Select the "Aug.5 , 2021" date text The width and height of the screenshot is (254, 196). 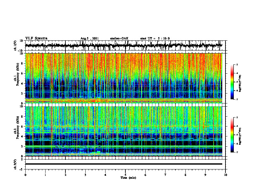pyautogui.click(x=89, y=38)
